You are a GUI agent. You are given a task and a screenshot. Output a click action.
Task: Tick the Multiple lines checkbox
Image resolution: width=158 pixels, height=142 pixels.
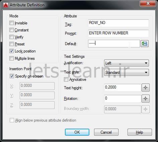(x=11, y=58)
